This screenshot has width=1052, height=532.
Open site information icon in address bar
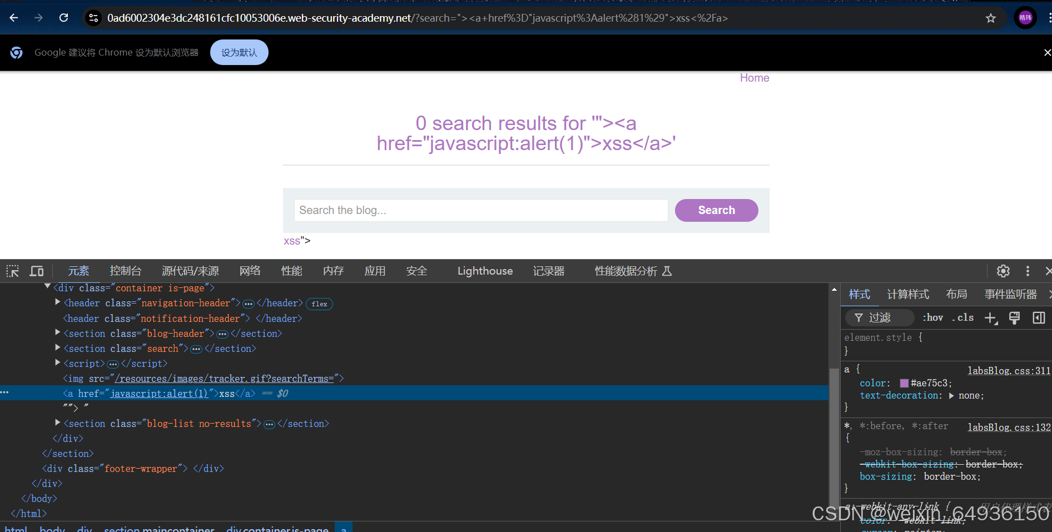point(93,18)
